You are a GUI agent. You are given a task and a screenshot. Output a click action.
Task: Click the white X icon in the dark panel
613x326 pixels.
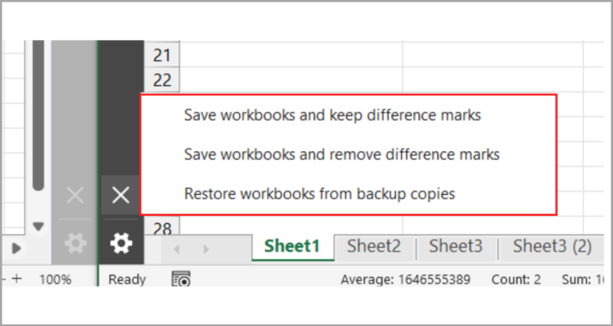(121, 195)
